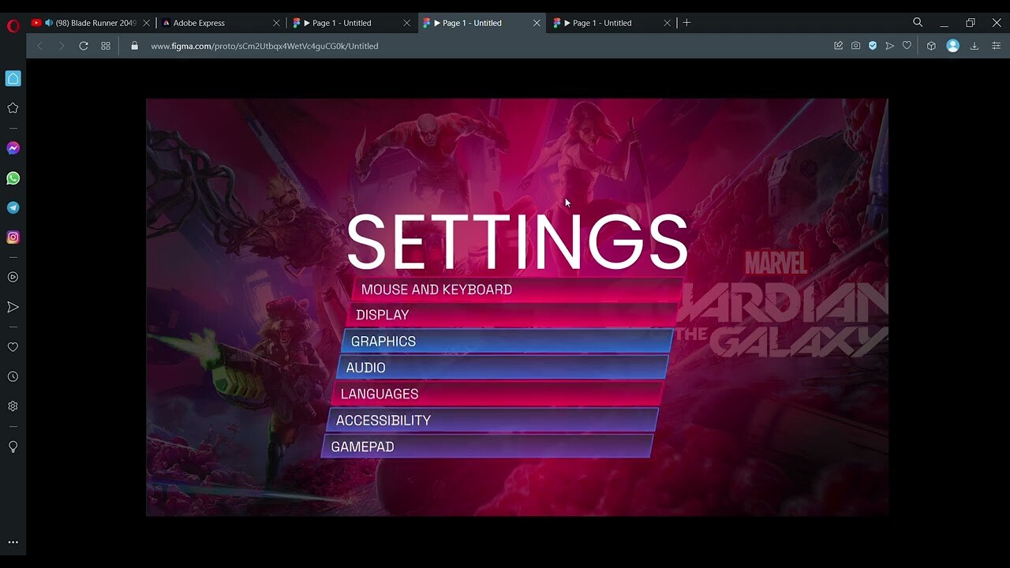Open Telegram from the sidebar

(x=13, y=207)
